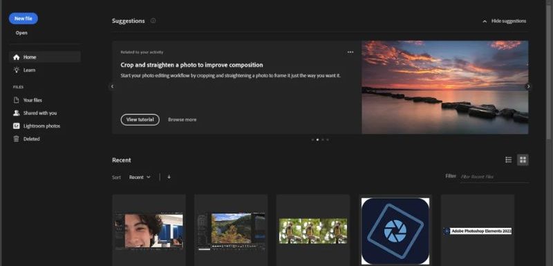Open the landscape editor recent file
The height and width of the screenshot is (266, 553).
point(231,231)
